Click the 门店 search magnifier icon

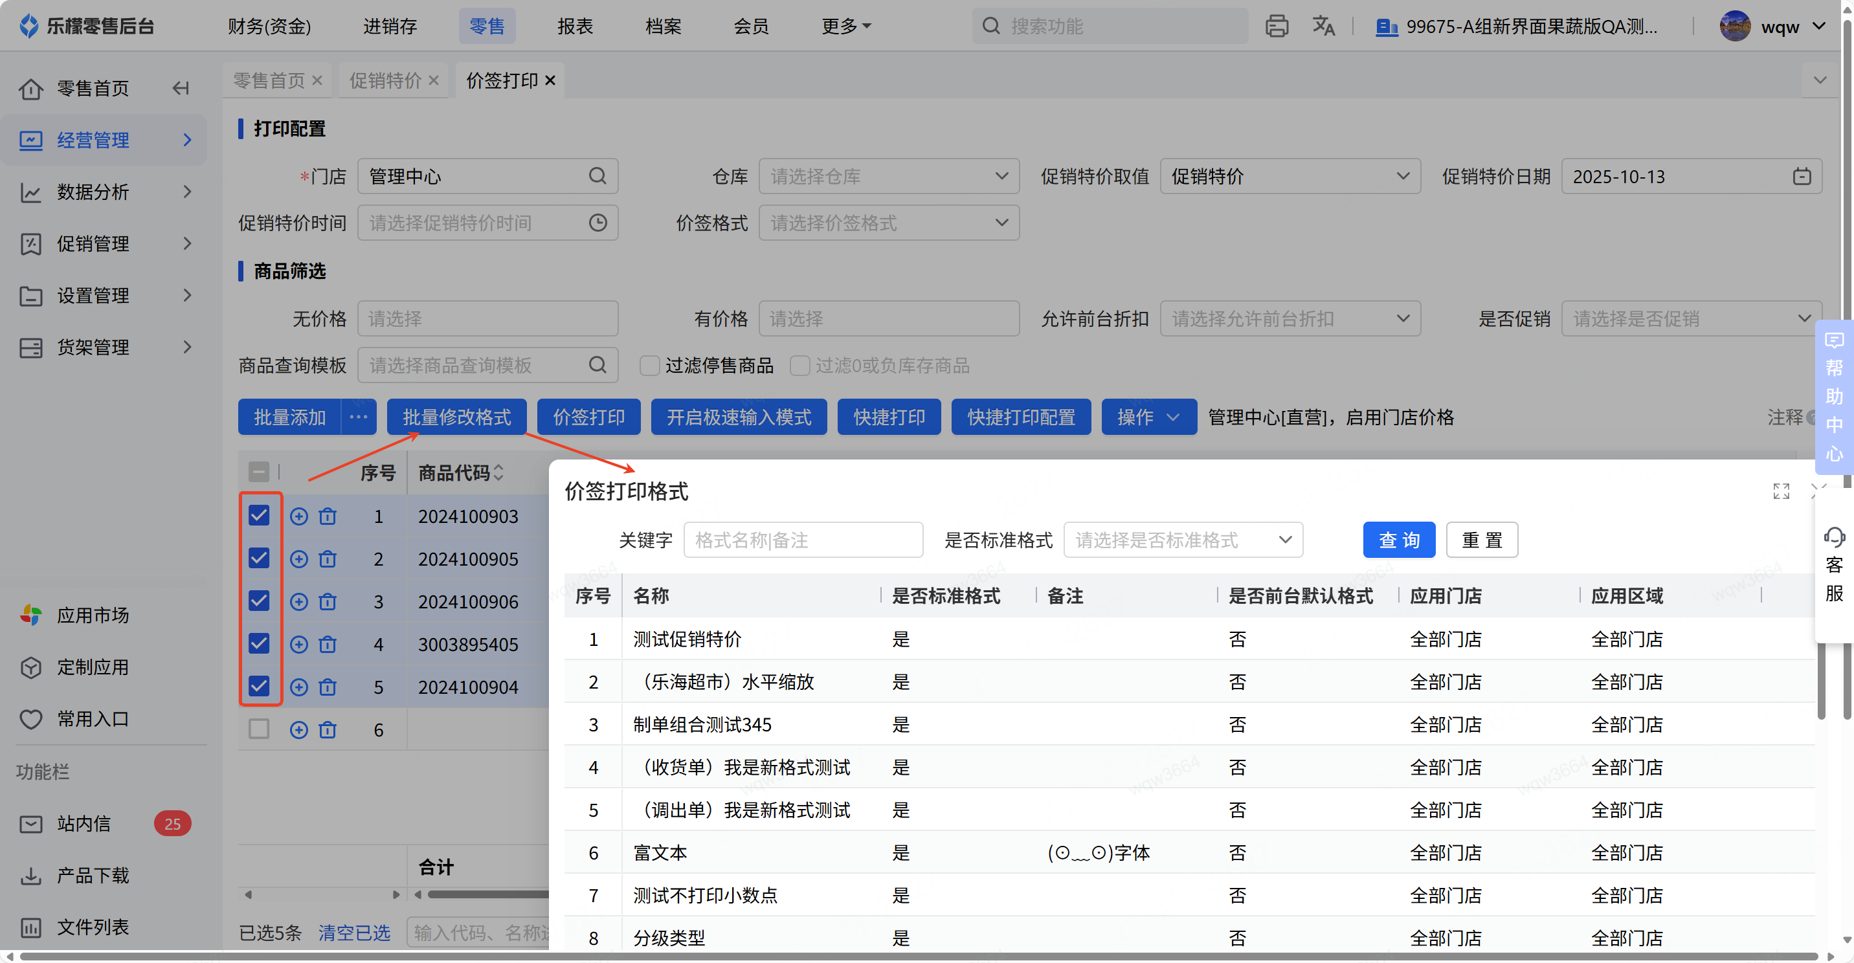pos(598,176)
